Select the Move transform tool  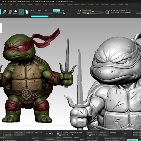point(4,12)
